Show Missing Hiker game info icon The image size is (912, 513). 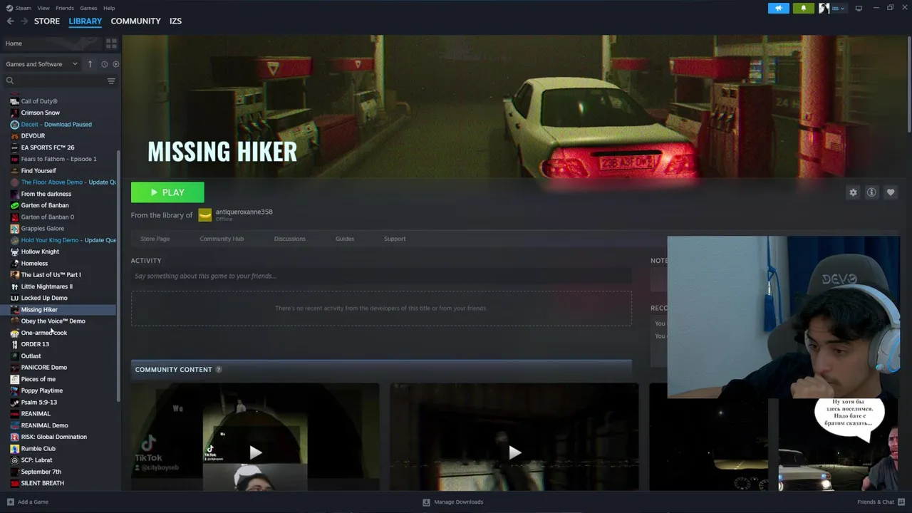871,192
